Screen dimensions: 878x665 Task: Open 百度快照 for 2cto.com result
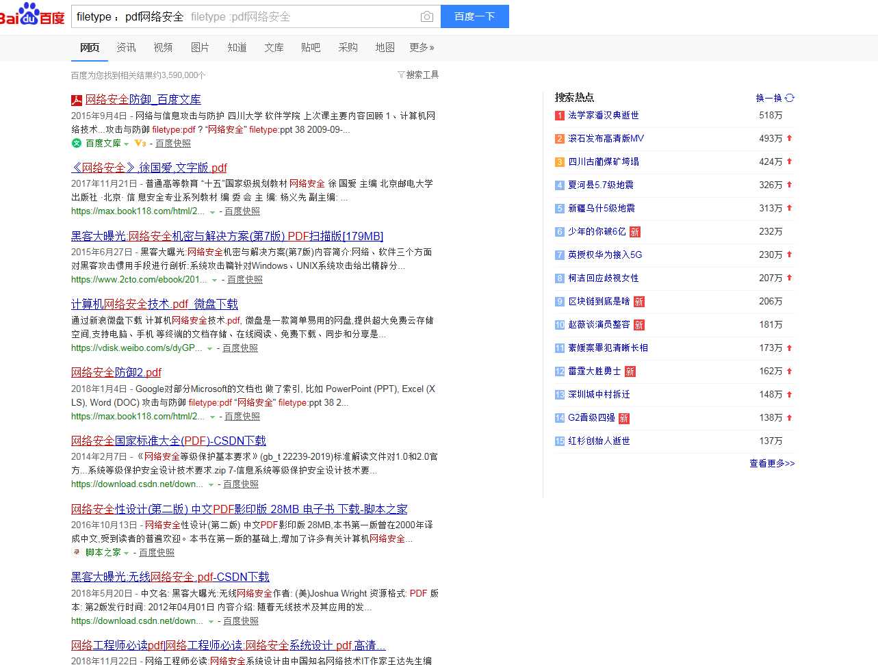[245, 279]
